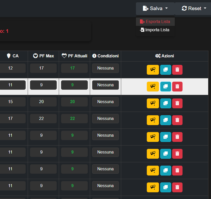The image size is (211, 199).
Task: Click the copy icon in highlighted row
Action: 165,87
